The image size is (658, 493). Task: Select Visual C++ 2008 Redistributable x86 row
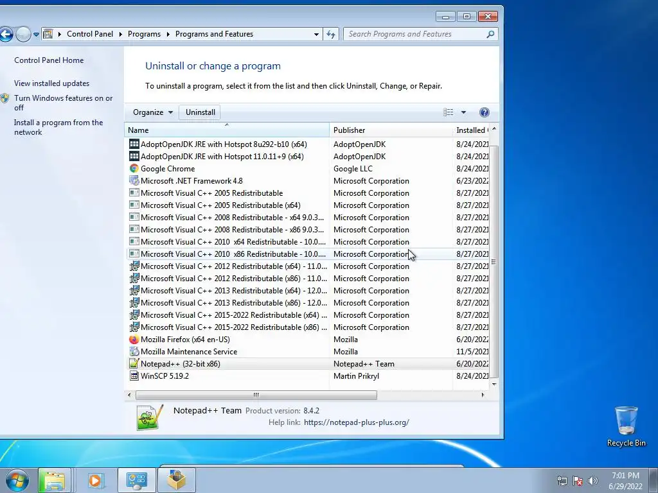click(307, 229)
